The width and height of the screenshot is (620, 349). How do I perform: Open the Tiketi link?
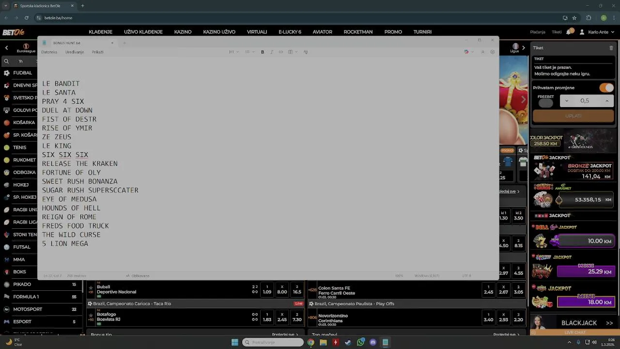[557, 32]
